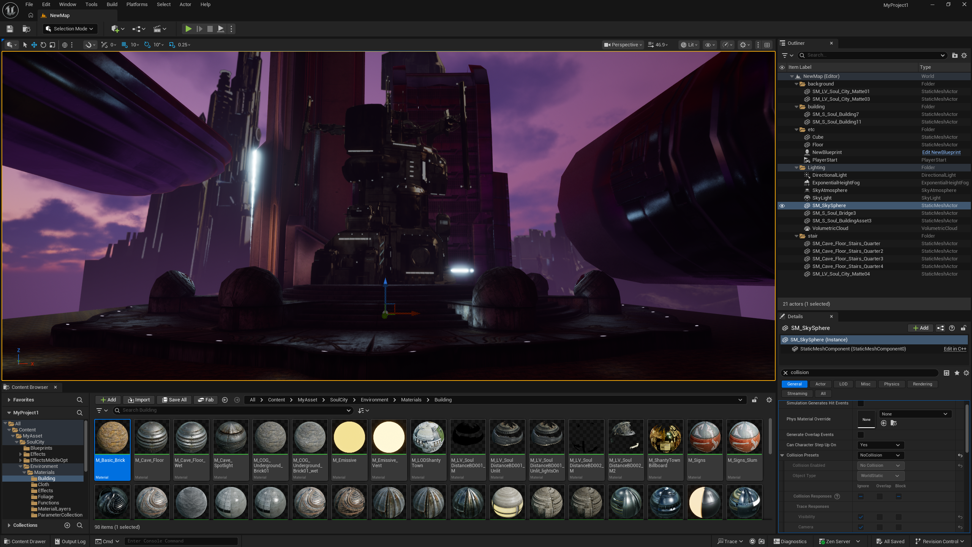This screenshot has width=972, height=547.
Task: Toggle grid snapping icon in viewport
Action: (124, 45)
